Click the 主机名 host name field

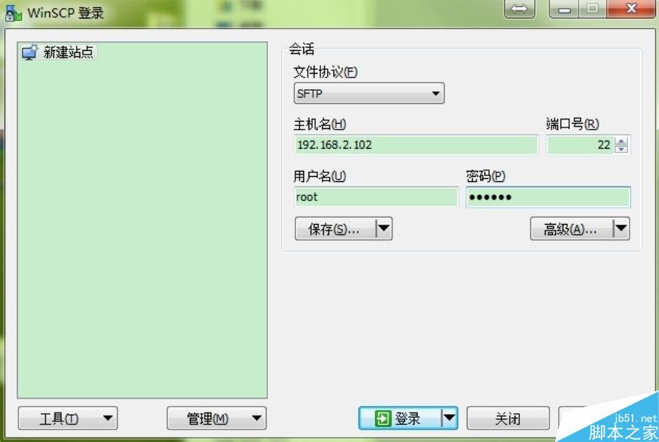coord(416,145)
